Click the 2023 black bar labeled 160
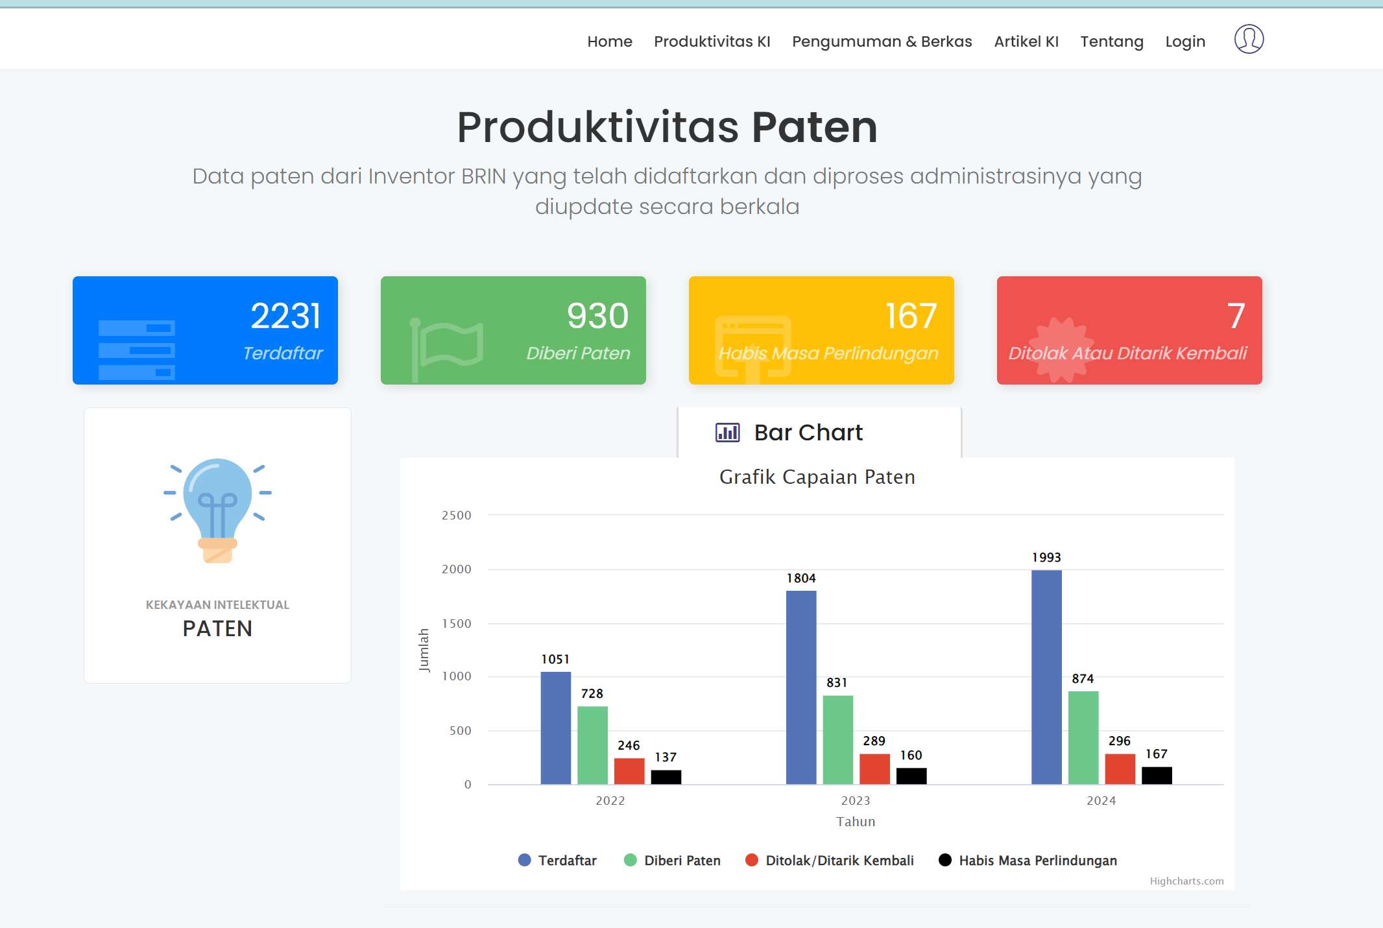This screenshot has width=1383, height=928. 911,776
